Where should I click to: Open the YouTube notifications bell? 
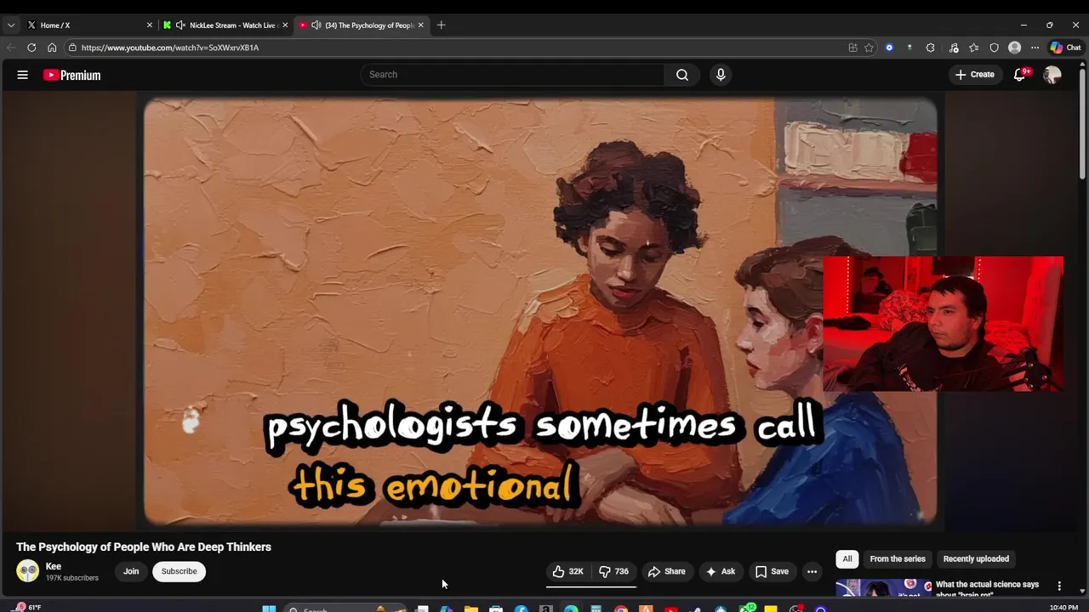pyautogui.click(x=1020, y=75)
